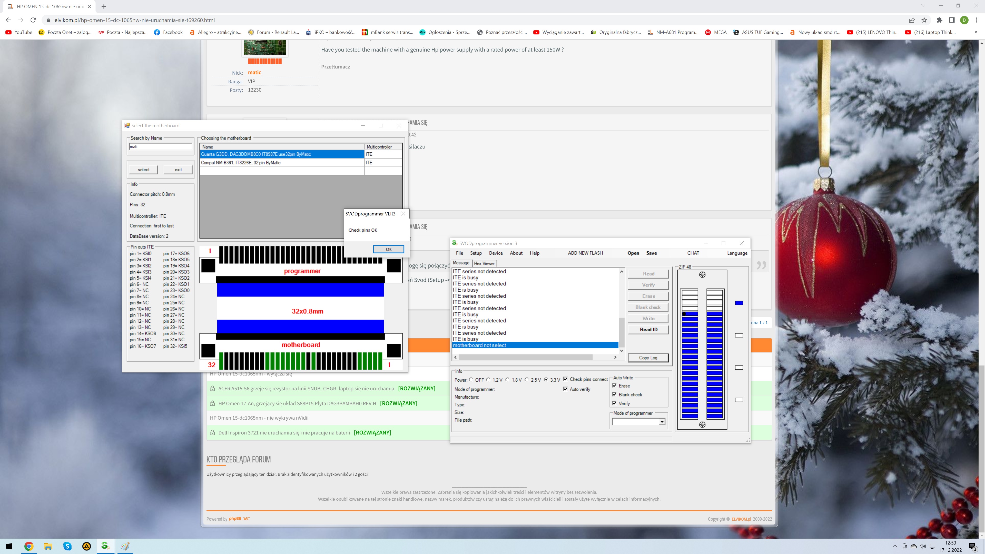Click the volume icon in the system tray

922,546
